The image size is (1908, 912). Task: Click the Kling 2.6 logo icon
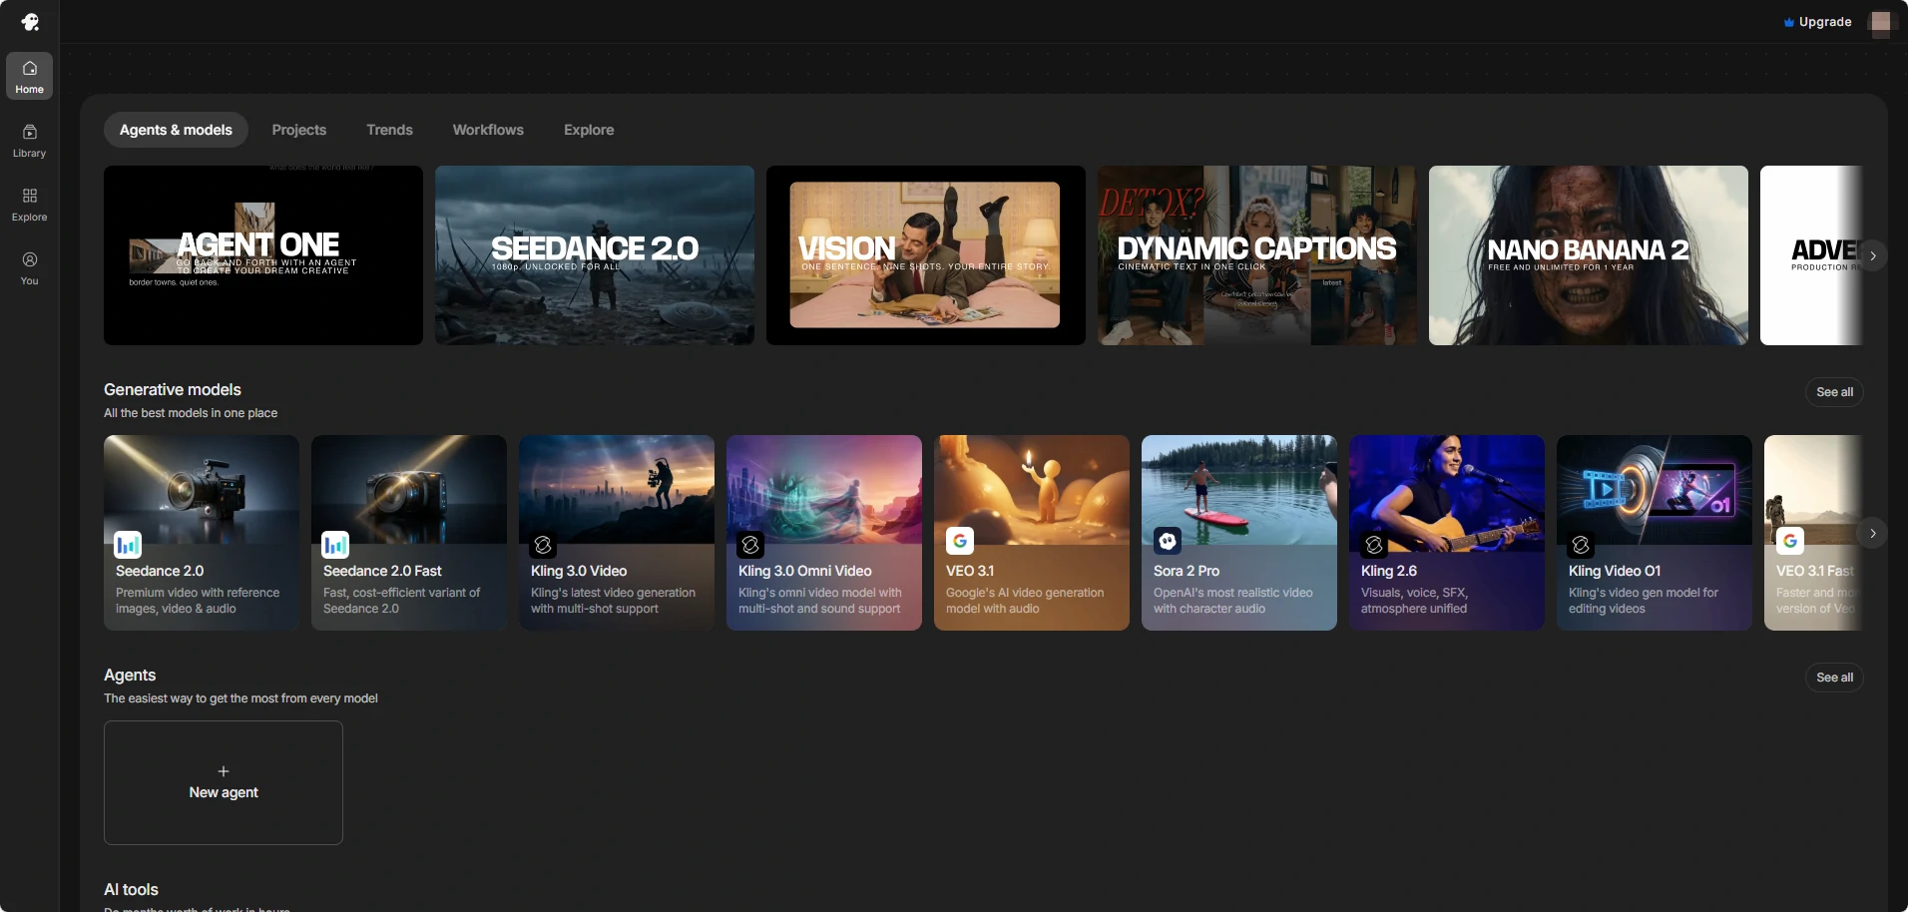coord(1374,544)
